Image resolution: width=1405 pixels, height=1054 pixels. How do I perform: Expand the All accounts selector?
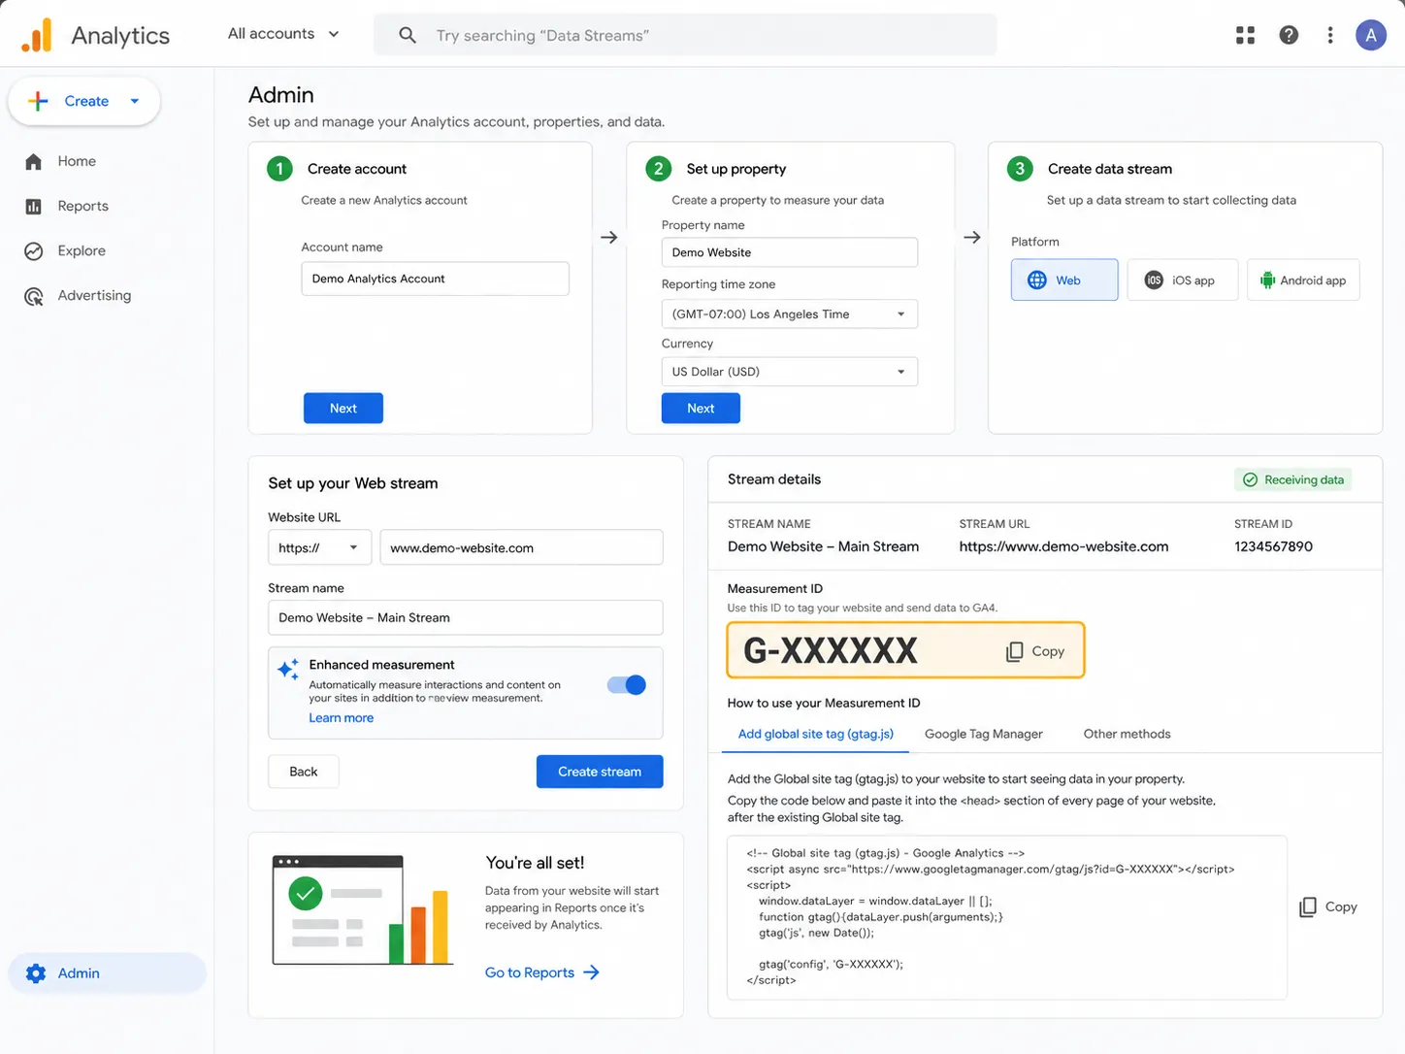pos(283,34)
